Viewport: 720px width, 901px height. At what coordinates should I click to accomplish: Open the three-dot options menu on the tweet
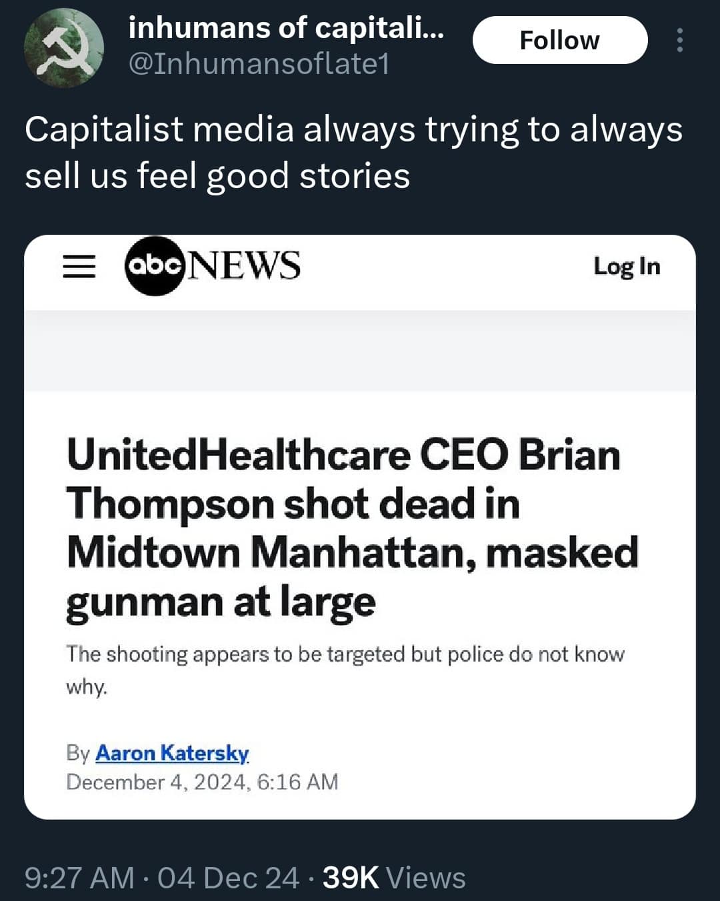(x=680, y=40)
